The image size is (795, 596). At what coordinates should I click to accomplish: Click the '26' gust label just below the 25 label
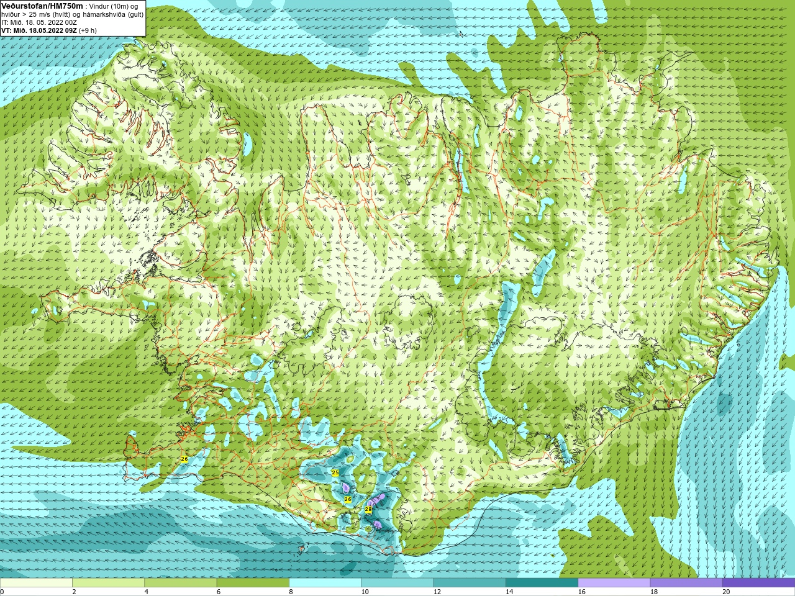348,499
